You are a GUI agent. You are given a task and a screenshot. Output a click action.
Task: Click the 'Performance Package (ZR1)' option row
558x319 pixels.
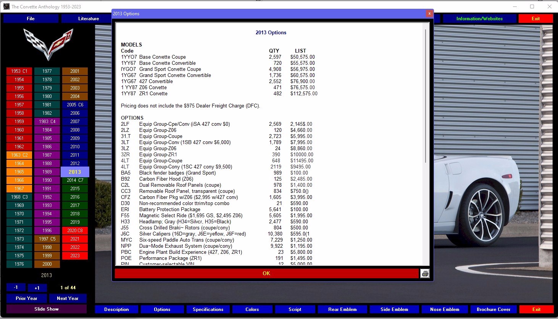pyautogui.click(x=216, y=258)
